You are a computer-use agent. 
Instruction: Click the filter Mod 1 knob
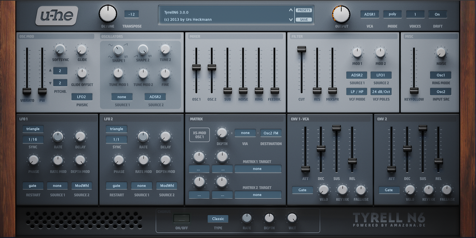click(357, 52)
